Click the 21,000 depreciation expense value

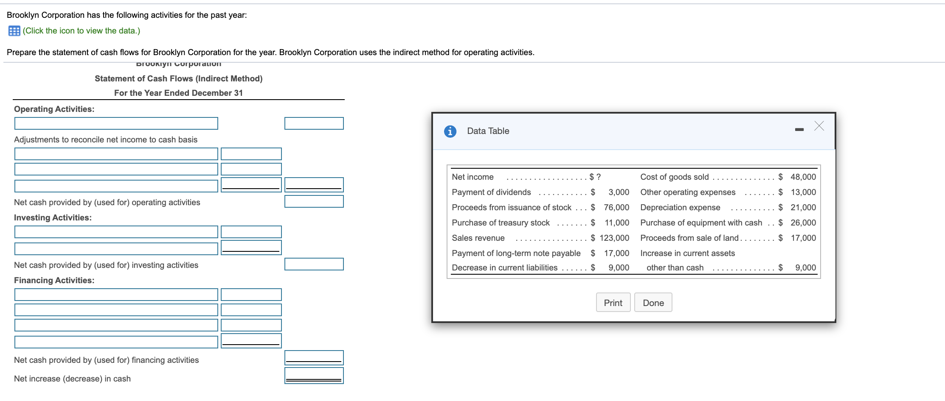[803, 207]
